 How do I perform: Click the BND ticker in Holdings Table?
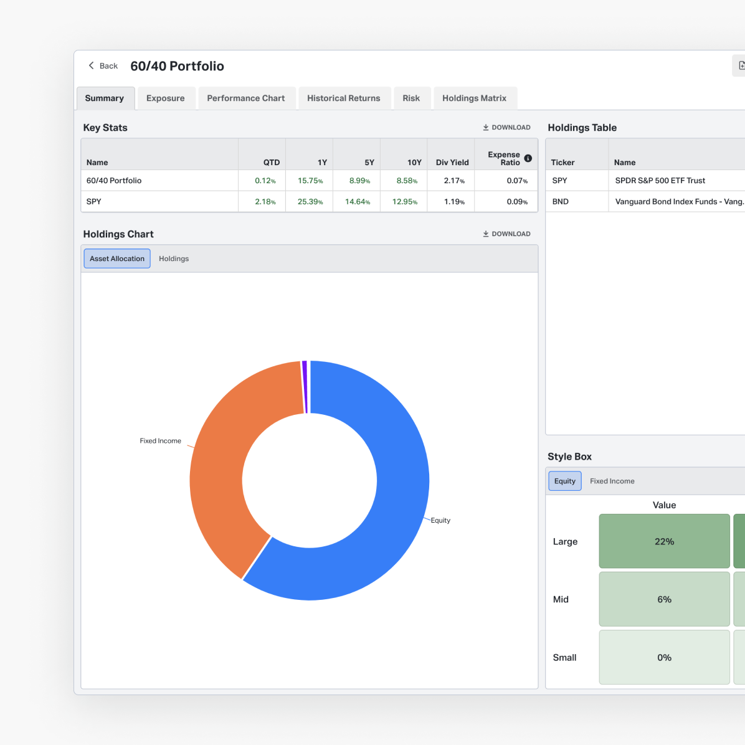click(x=560, y=202)
